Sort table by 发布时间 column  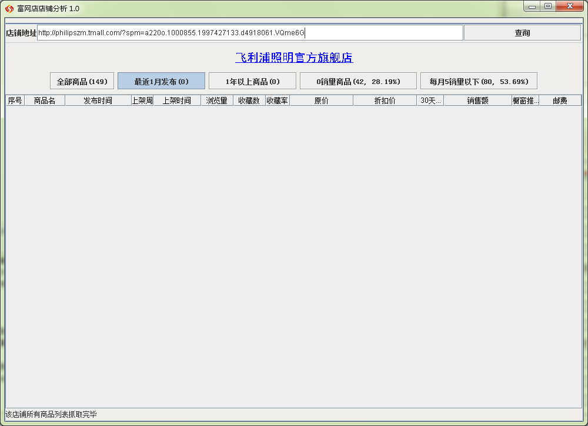point(98,100)
